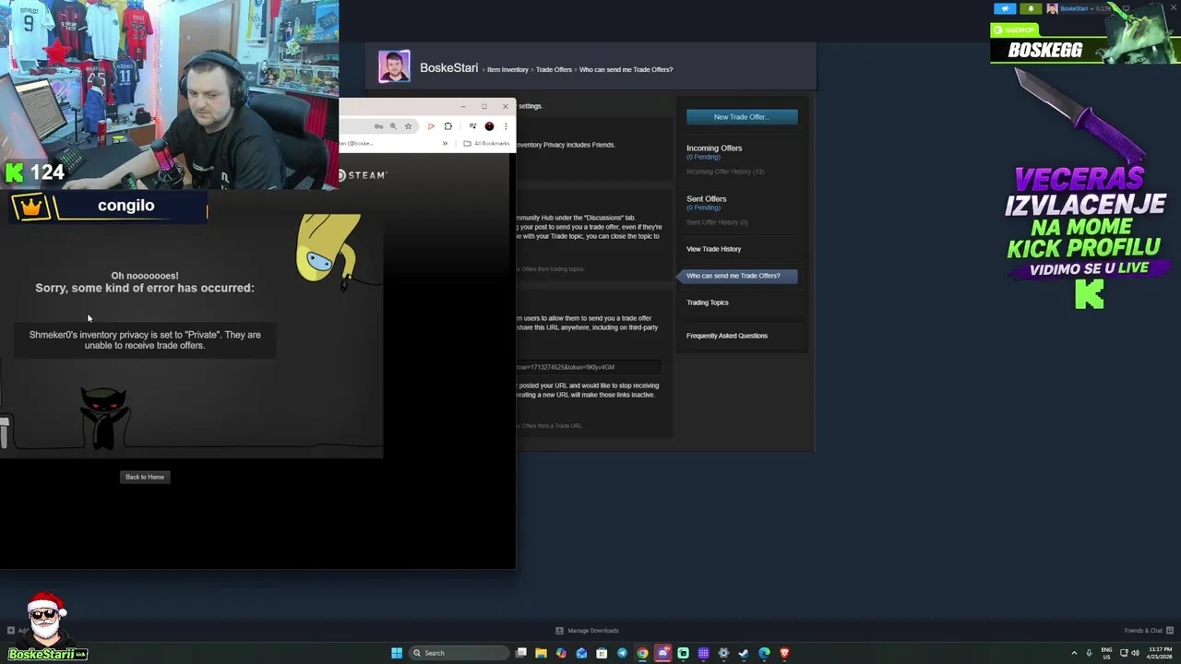Click Back to Home button on error page
Viewport: 1181px width, 664px height.
(145, 477)
